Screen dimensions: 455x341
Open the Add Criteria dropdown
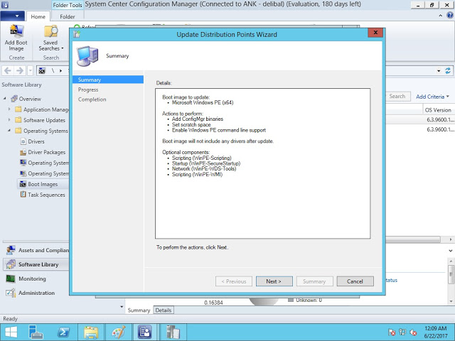432,97
